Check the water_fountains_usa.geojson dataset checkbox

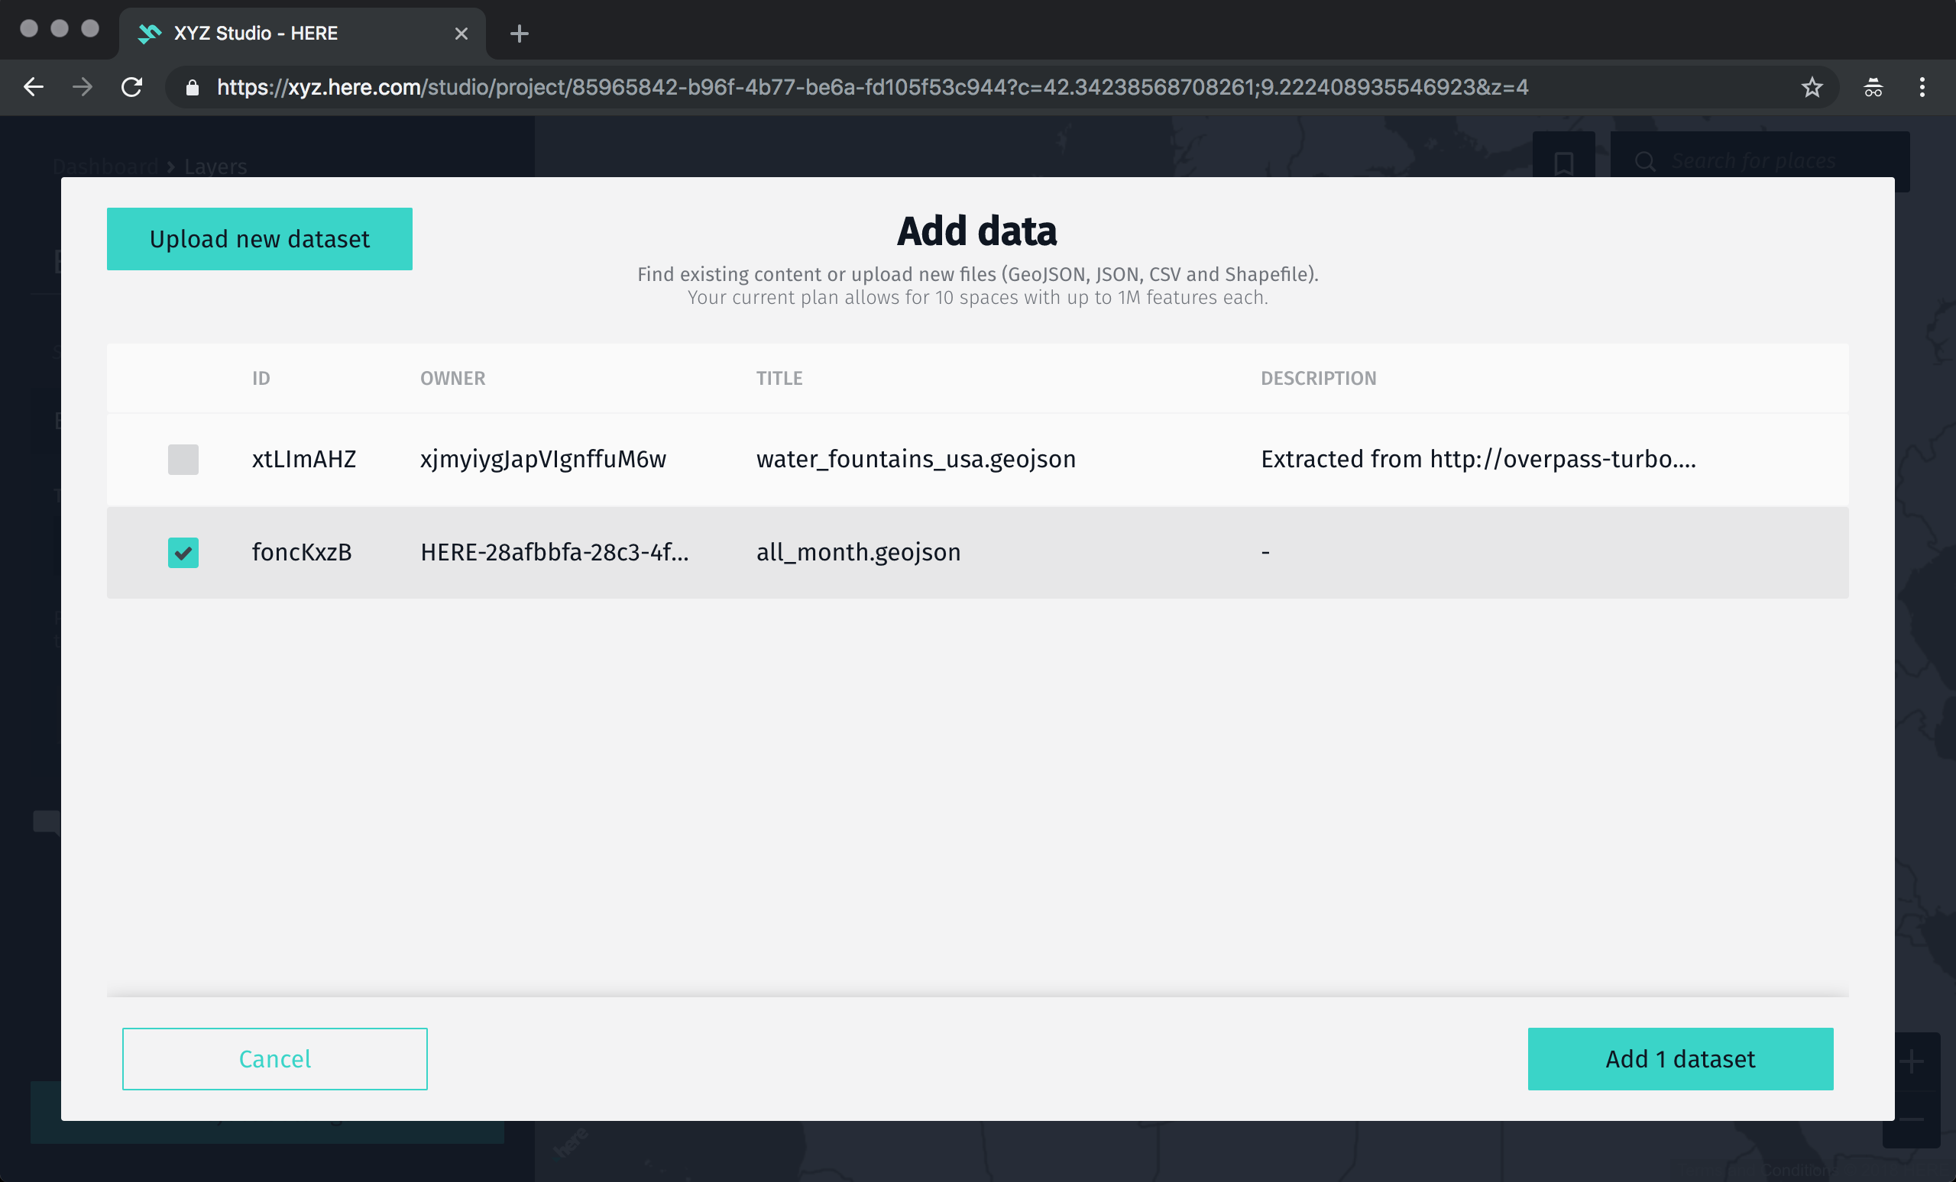183,458
